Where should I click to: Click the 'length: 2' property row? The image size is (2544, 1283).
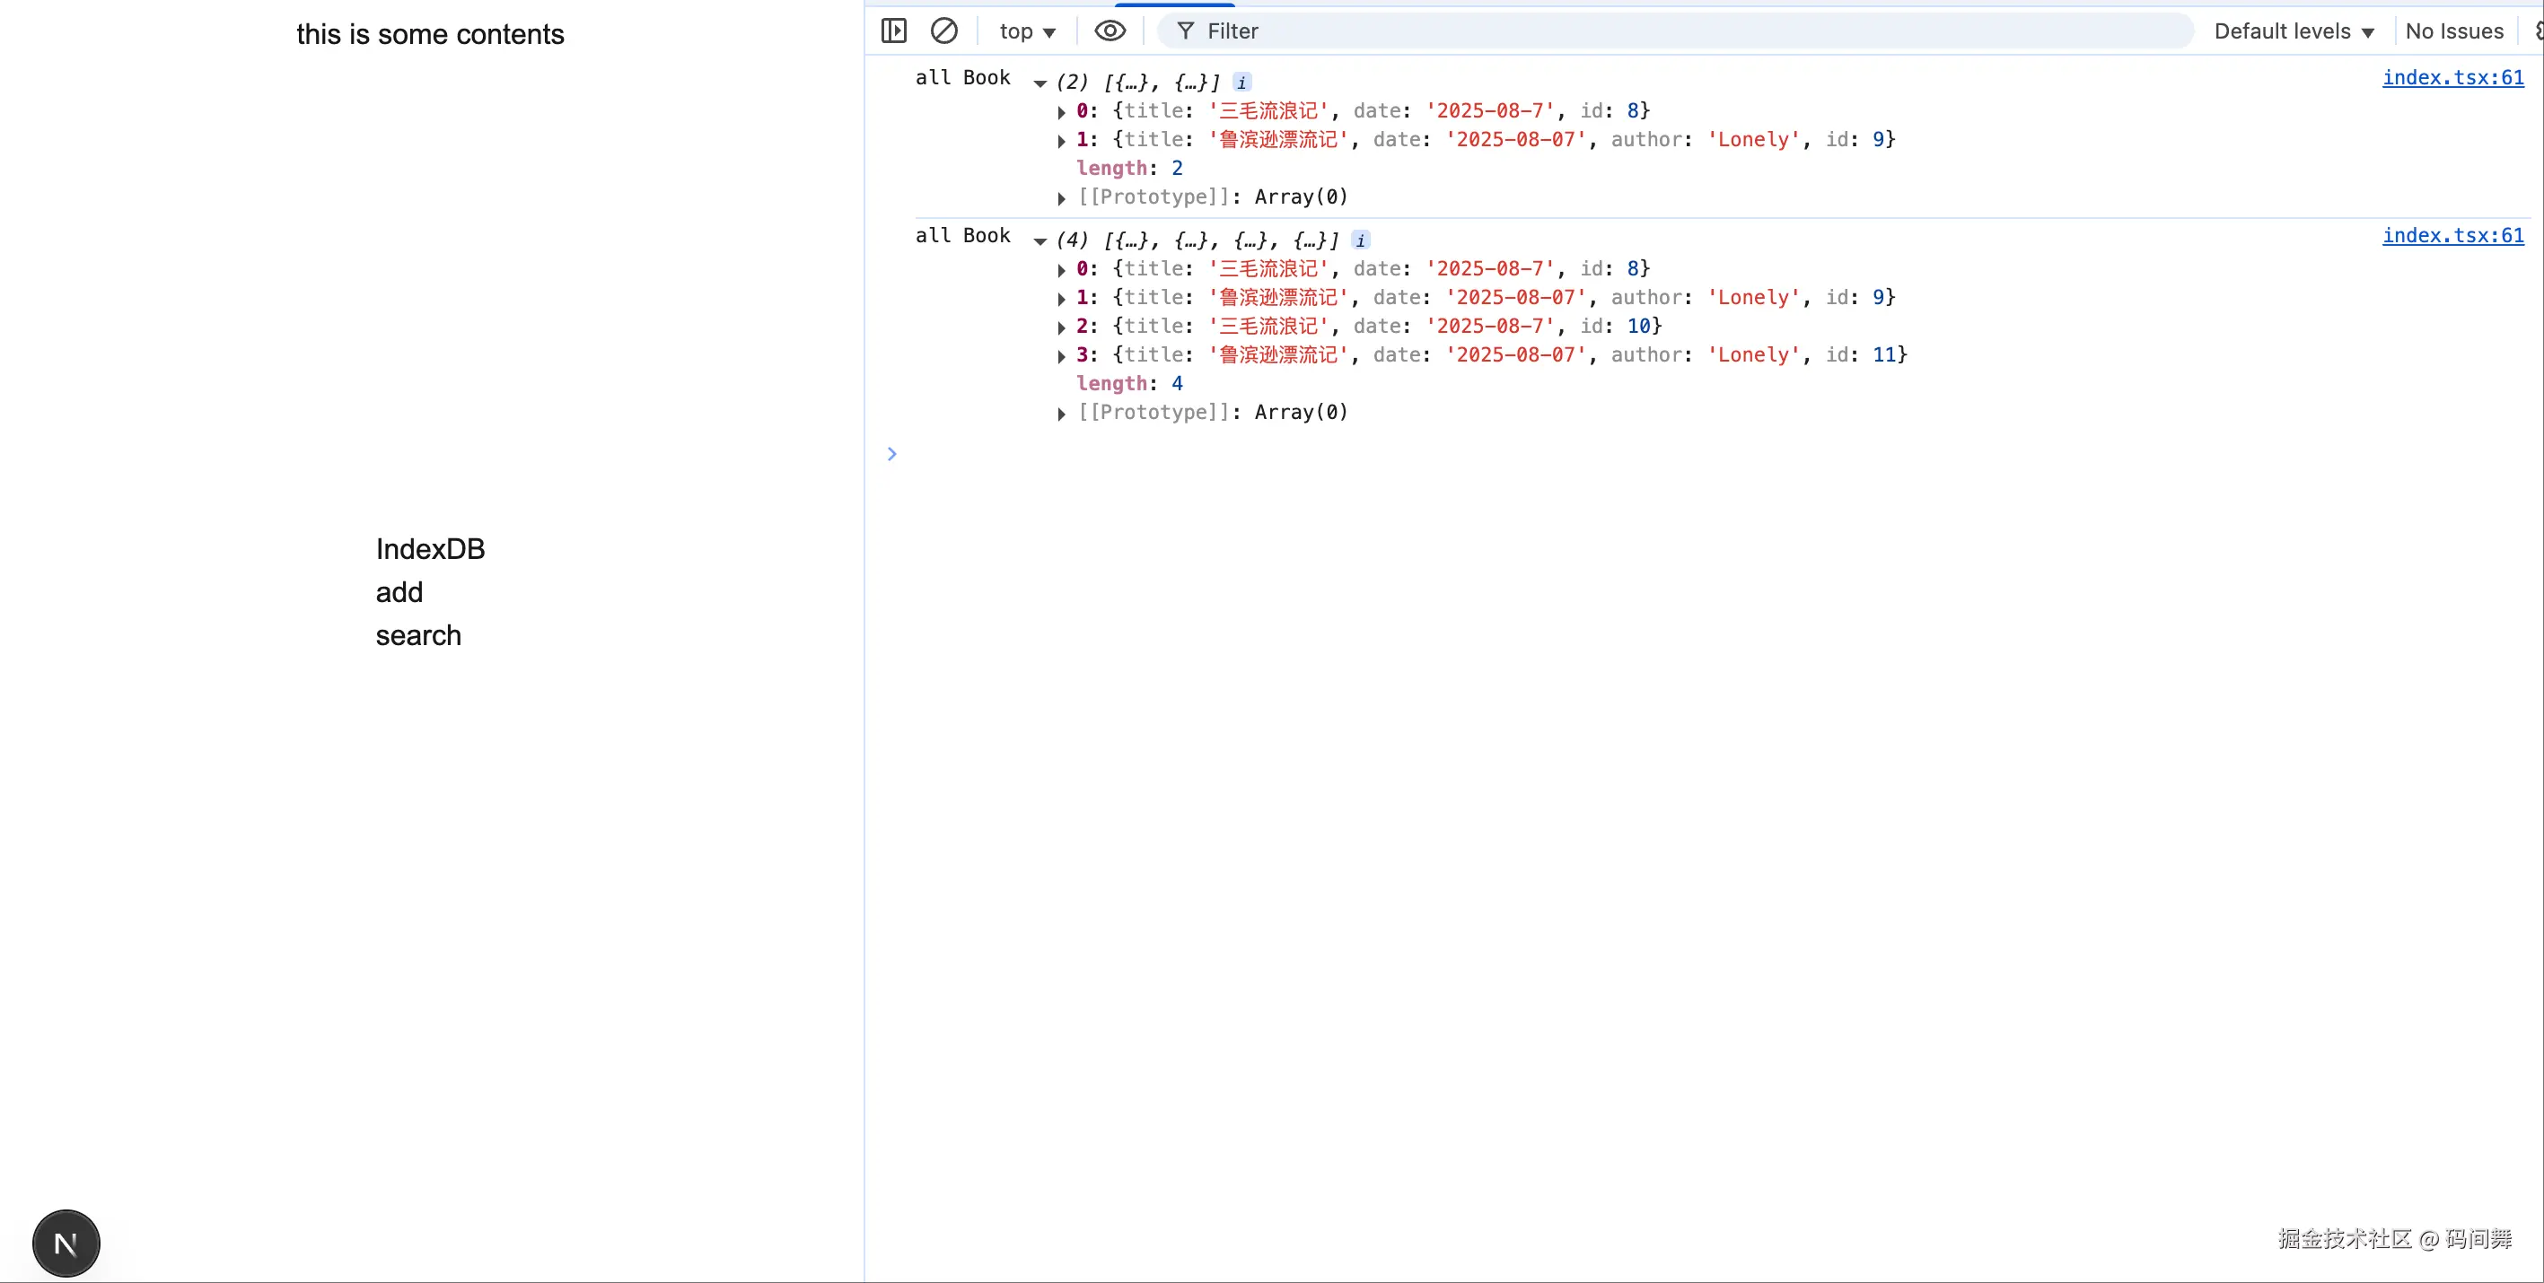(1130, 169)
